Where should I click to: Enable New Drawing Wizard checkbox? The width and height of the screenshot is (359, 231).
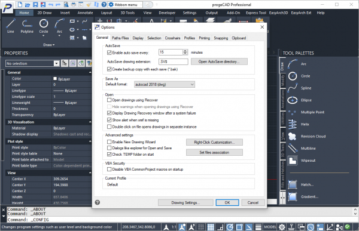[x=109, y=142]
